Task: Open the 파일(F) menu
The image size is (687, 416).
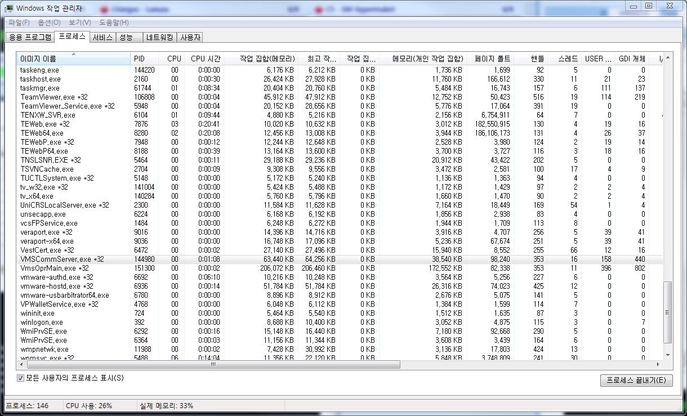Action: coord(19,23)
